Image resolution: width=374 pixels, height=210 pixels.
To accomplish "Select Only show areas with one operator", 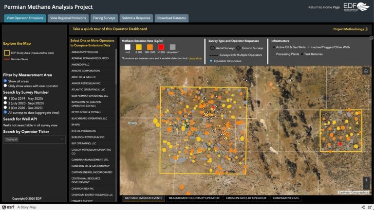I will pos(5,86).
